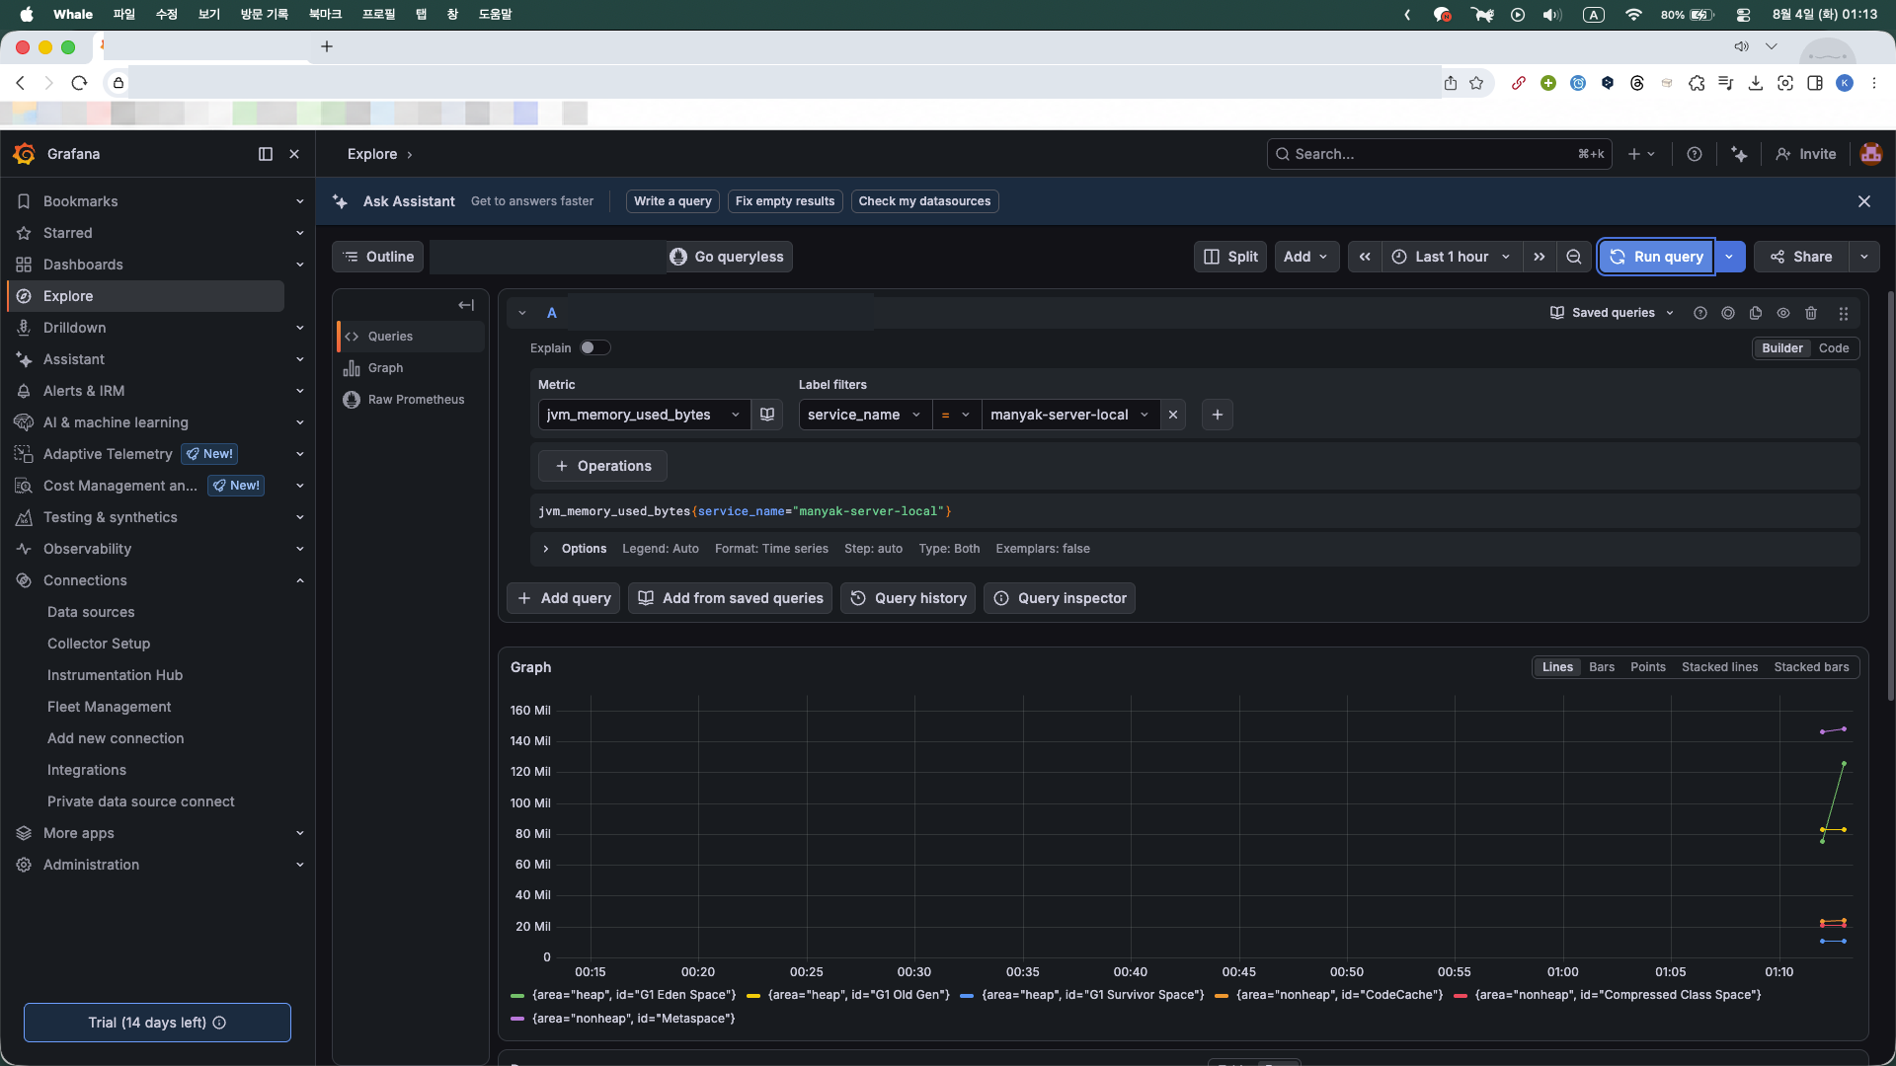Close the Grafana sidebar menu
The height and width of the screenshot is (1066, 1896).
294,154
